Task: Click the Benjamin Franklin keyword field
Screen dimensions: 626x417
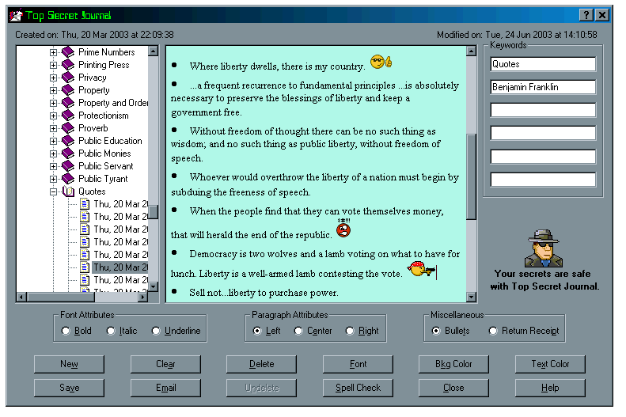Action: 543,87
